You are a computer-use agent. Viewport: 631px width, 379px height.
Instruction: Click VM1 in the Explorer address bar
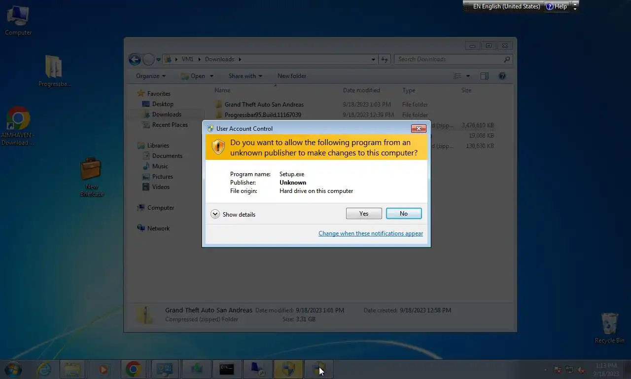click(x=187, y=59)
